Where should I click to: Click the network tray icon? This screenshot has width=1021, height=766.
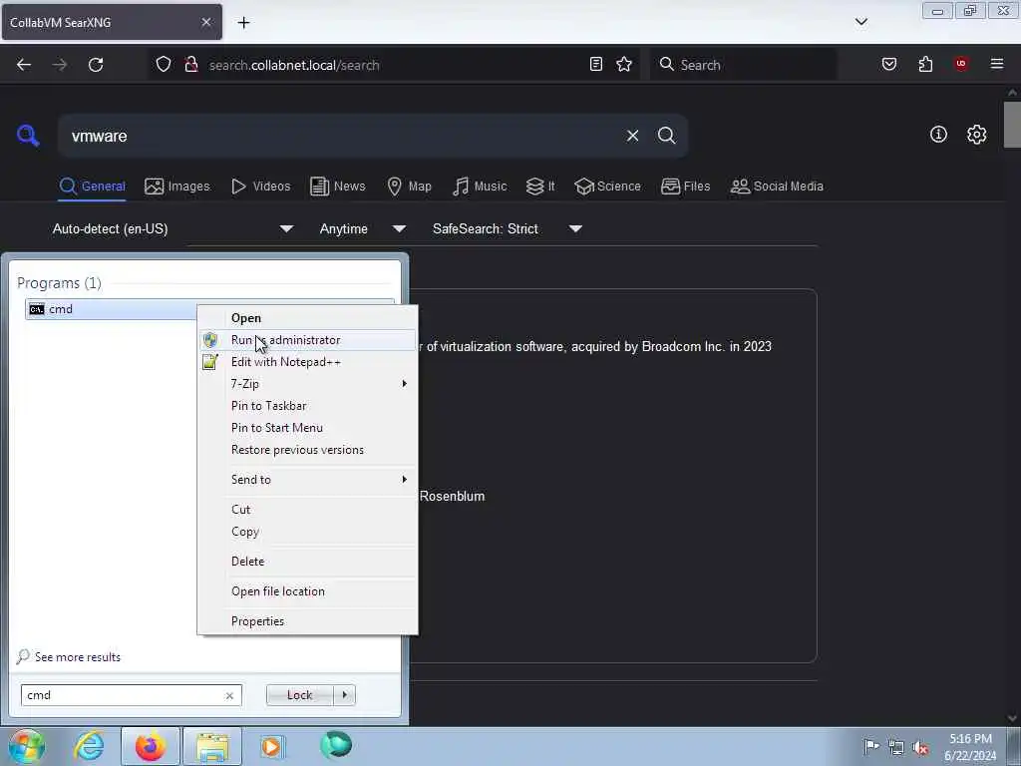pos(896,747)
